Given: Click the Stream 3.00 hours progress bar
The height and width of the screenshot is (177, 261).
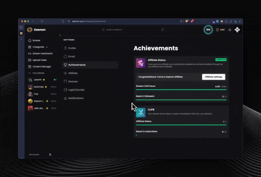Looking at the screenshot, I should [181, 90].
